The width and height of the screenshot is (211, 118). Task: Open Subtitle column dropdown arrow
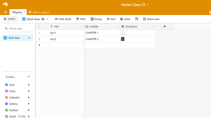click(x=117, y=27)
